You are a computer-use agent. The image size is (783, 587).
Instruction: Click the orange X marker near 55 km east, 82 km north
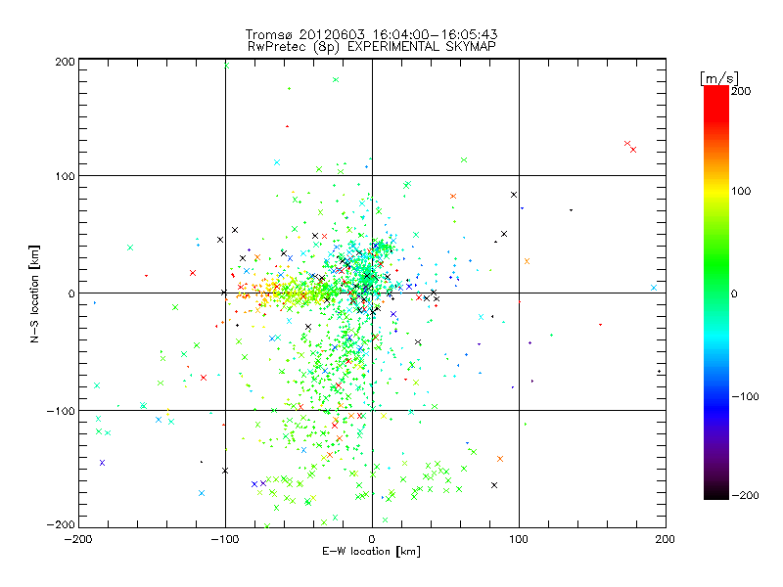tap(453, 197)
